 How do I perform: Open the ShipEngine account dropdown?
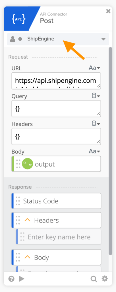pyautogui.click(x=58, y=39)
